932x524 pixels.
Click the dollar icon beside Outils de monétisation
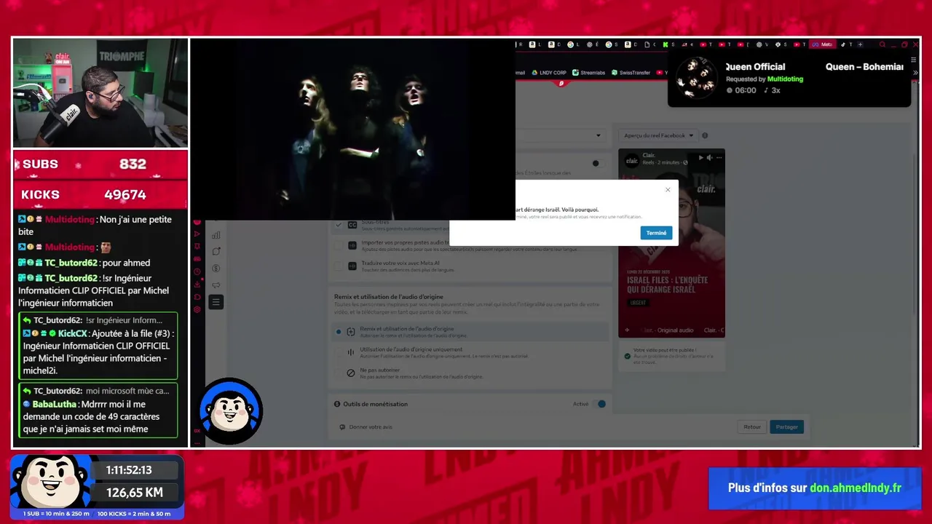click(337, 404)
